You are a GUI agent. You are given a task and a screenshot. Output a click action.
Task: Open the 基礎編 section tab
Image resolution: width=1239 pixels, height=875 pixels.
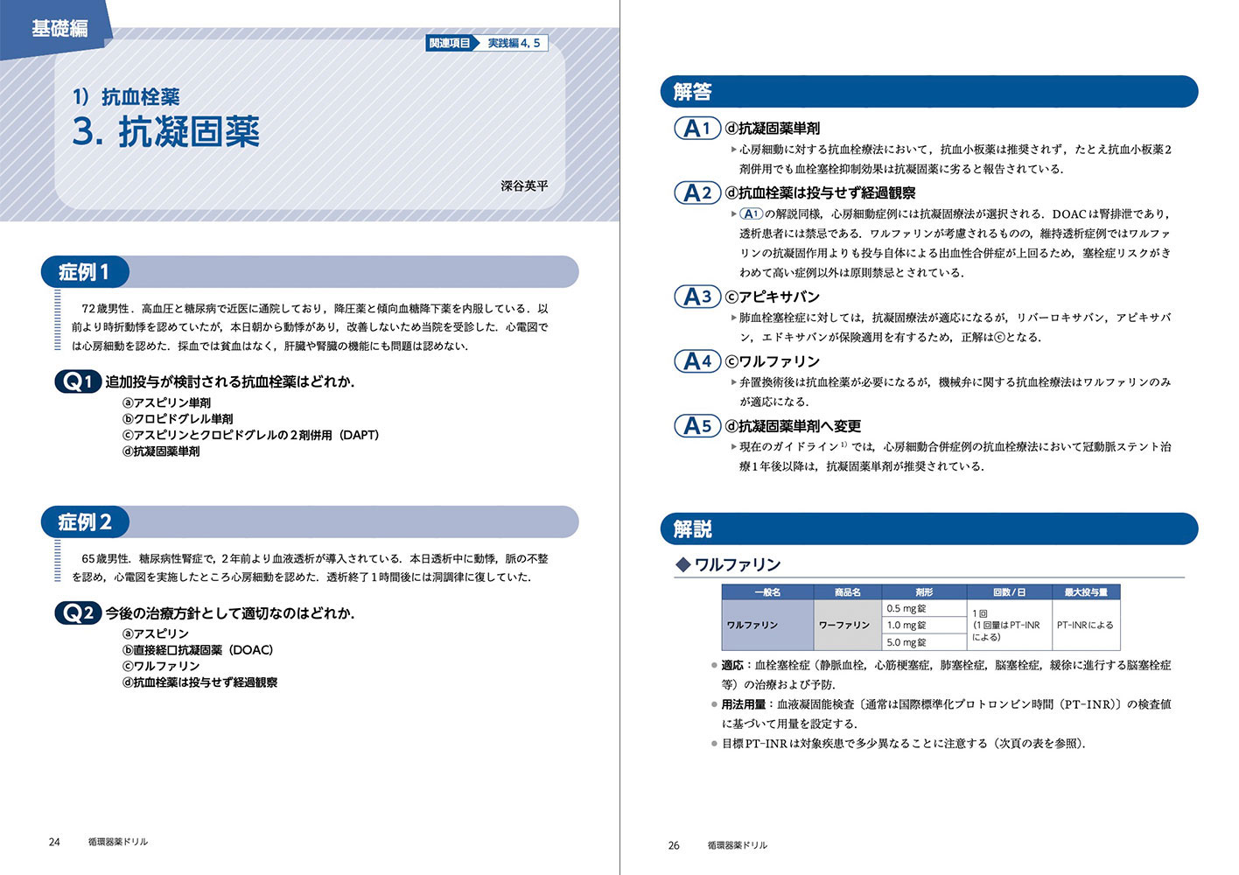(59, 28)
